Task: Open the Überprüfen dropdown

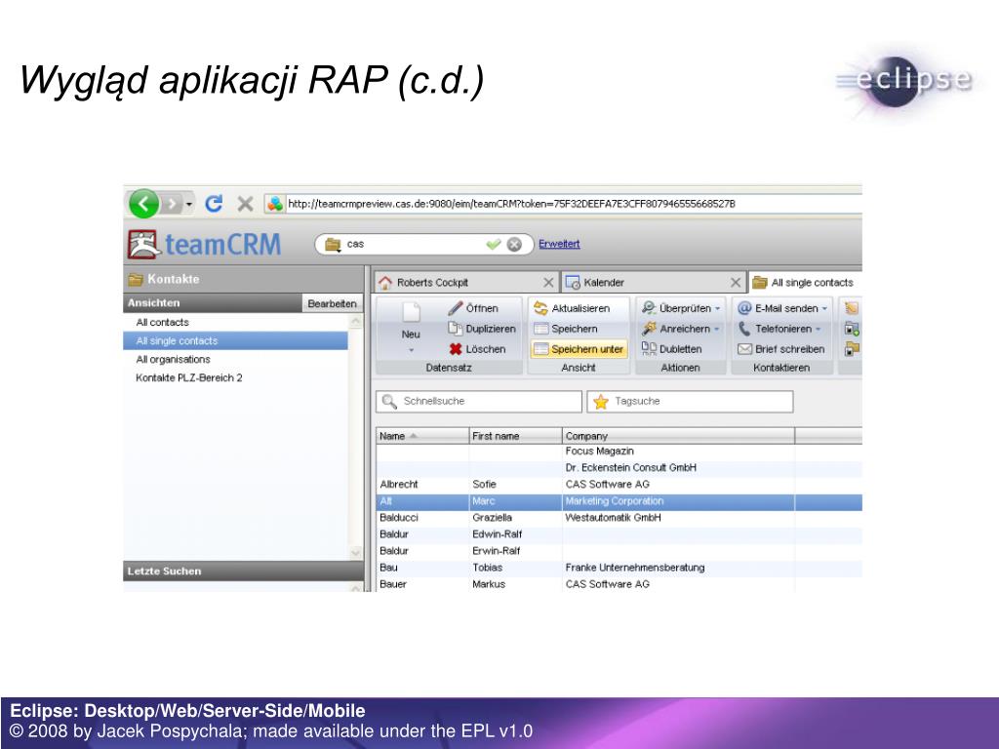Action: click(x=717, y=309)
